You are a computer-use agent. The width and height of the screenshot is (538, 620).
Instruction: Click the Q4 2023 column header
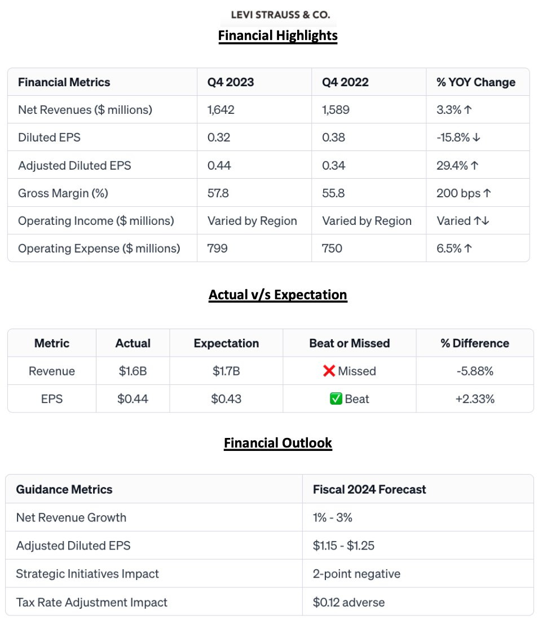(231, 82)
